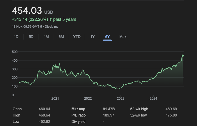
Task: Click the green endpoint dot on chart
Action: tap(183, 56)
